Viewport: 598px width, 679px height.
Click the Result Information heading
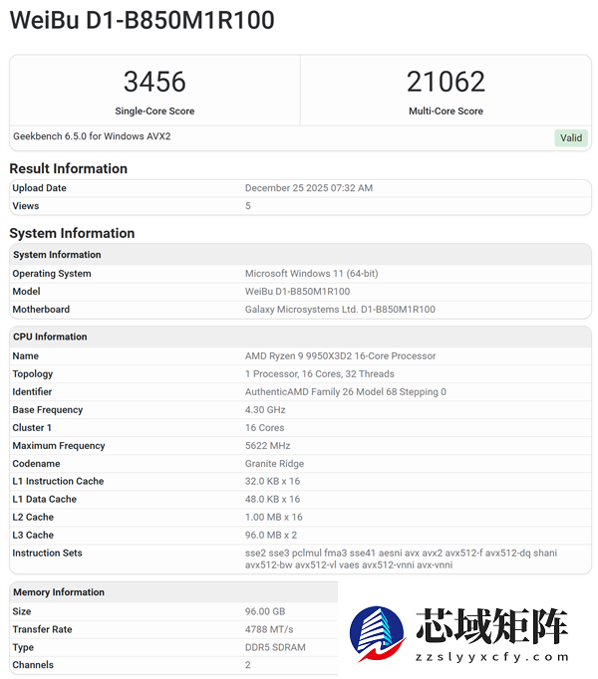69,168
